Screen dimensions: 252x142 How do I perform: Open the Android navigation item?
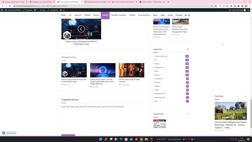point(78,15)
